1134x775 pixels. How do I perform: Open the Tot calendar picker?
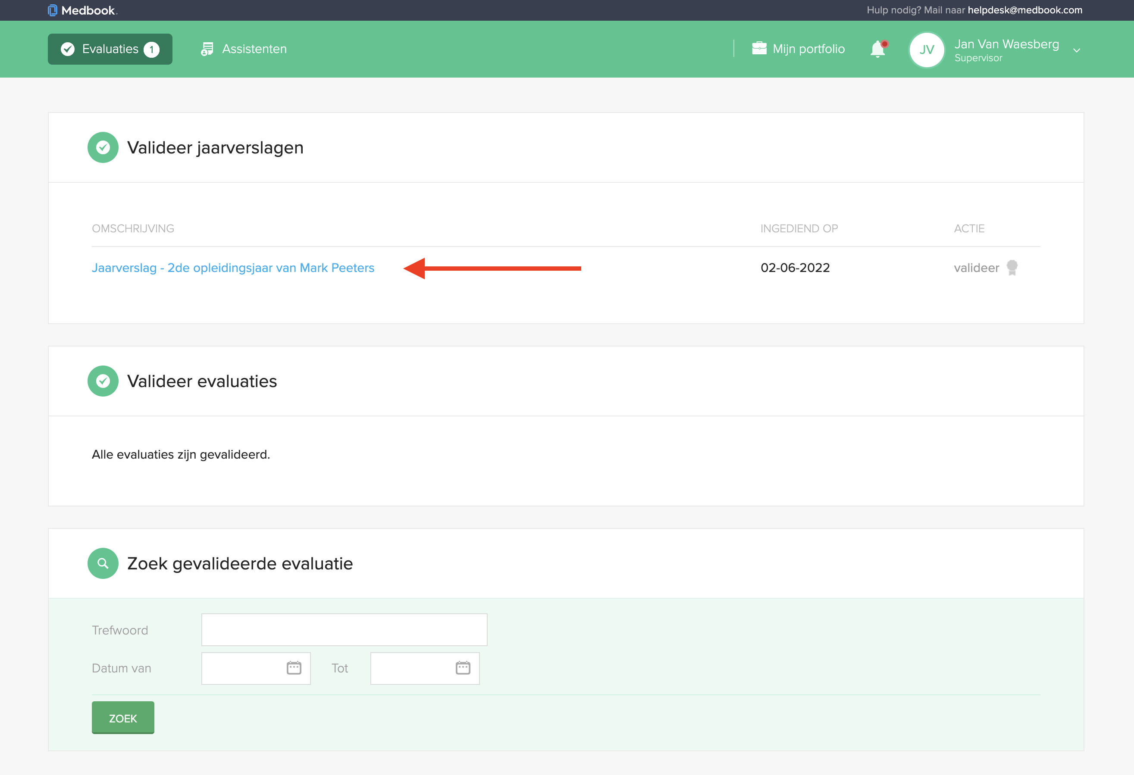(x=463, y=668)
